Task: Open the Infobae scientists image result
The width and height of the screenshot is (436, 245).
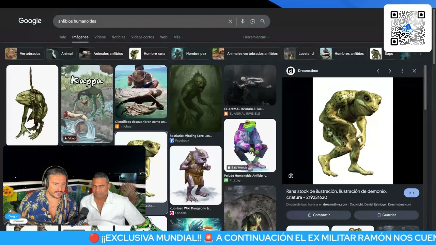Action: click(141, 92)
